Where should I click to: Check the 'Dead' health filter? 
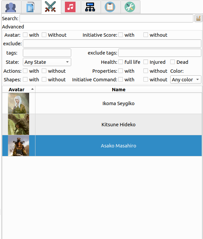[x=173, y=62]
